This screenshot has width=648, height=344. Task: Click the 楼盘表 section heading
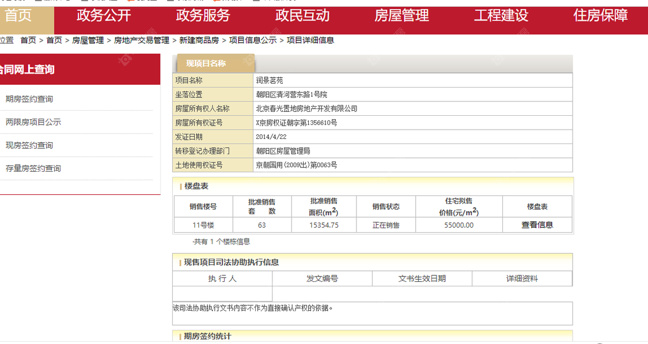pos(196,187)
